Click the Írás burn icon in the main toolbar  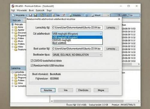click(x=53, y=15)
